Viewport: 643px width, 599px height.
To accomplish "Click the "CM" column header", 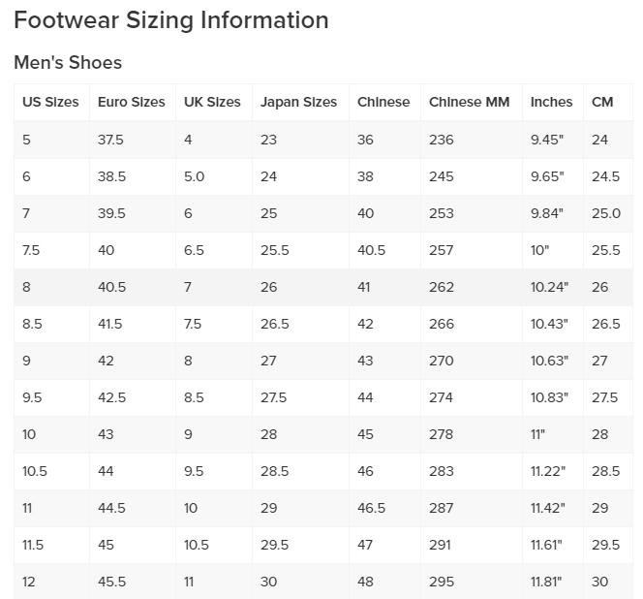I will coord(602,102).
